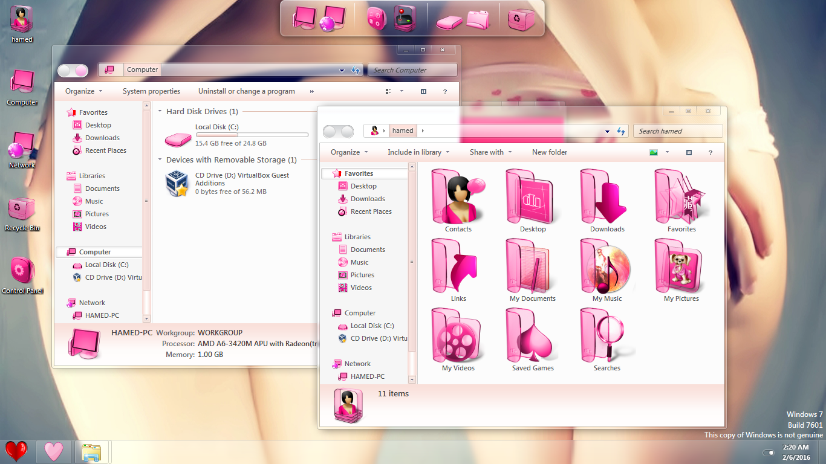Open Recycle Bin on the desktop

(x=22, y=210)
